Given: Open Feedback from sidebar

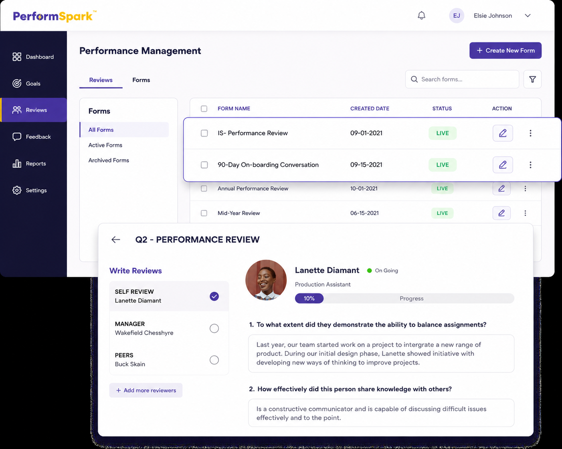Looking at the screenshot, I should point(33,137).
